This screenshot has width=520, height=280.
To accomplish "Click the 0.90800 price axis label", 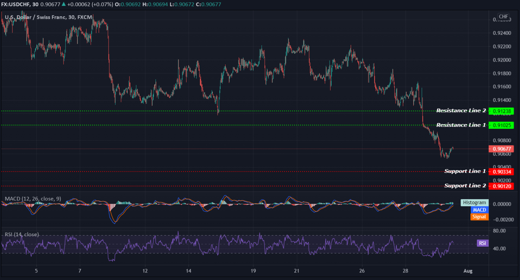I will (x=502, y=140).
